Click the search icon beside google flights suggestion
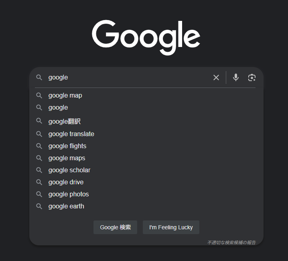This screenshot has height=261, width=288. pos(39,146)
